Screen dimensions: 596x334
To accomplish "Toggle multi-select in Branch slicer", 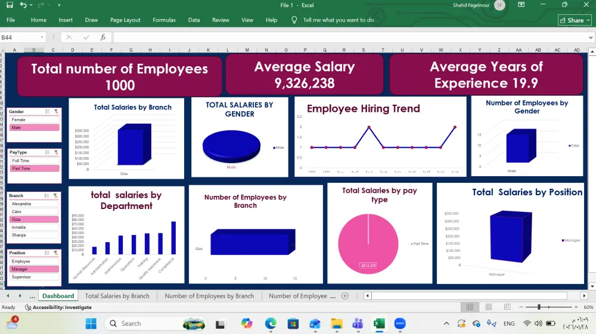I will (46, 195).
